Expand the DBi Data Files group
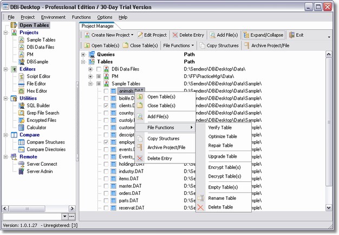The height and width of the screenshot is (235, 339). 90,69
